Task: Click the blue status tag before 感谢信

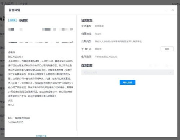Action: point(13,20)
